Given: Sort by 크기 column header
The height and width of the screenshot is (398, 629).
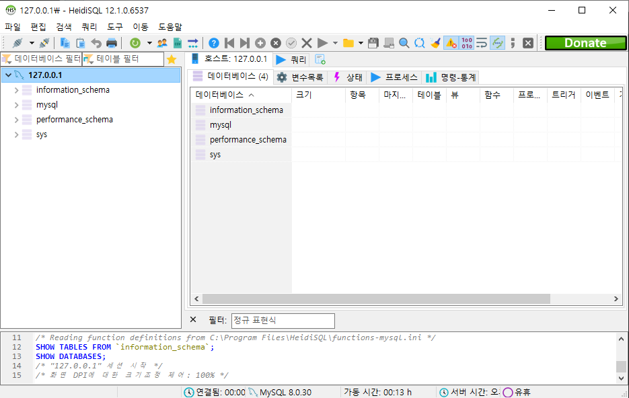Looking at the screenshot, I should [318, 95].
